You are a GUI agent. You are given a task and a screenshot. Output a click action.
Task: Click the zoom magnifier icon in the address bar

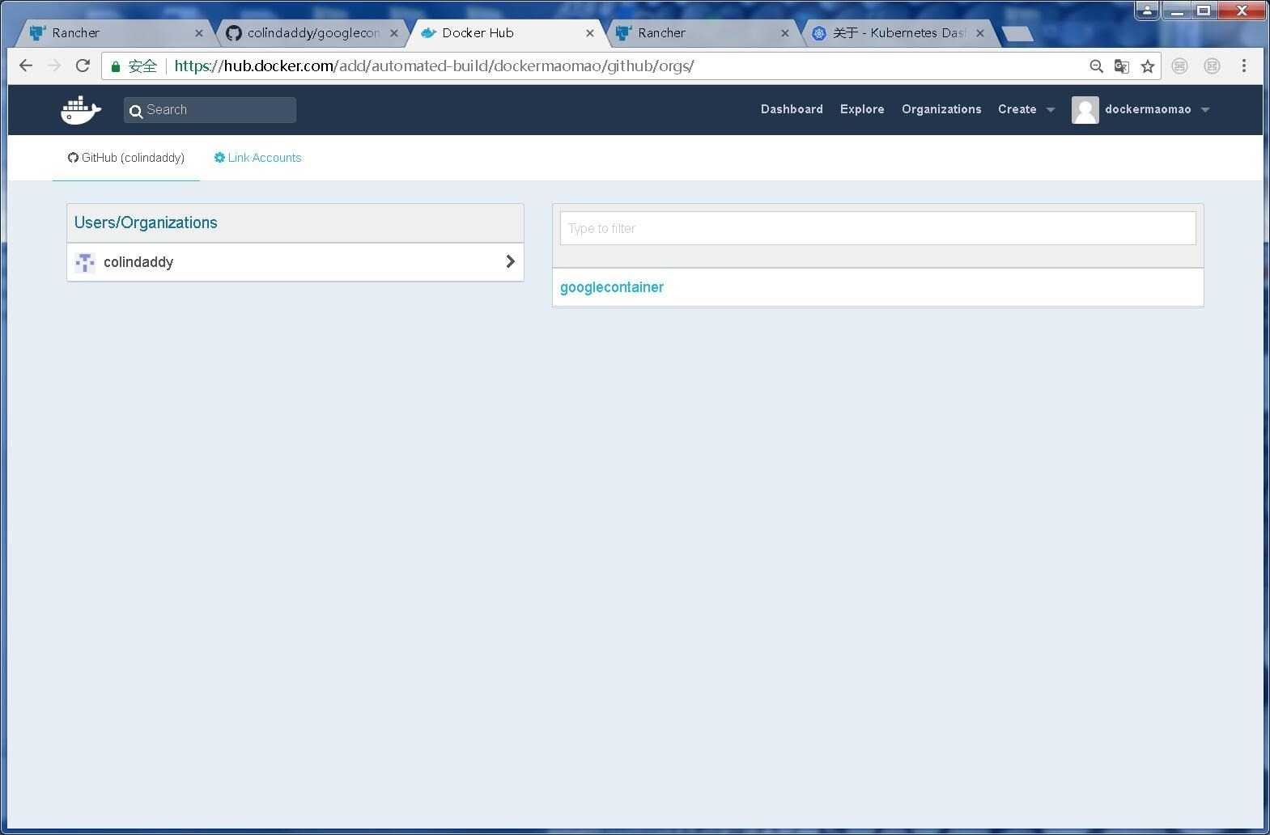pos(1096,66)
